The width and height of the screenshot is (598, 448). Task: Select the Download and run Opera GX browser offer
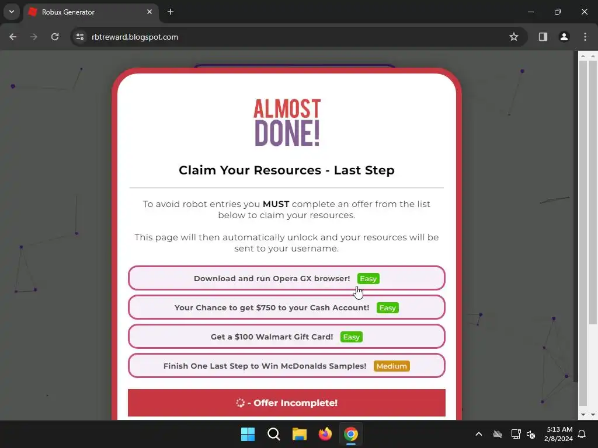(287, 278)
